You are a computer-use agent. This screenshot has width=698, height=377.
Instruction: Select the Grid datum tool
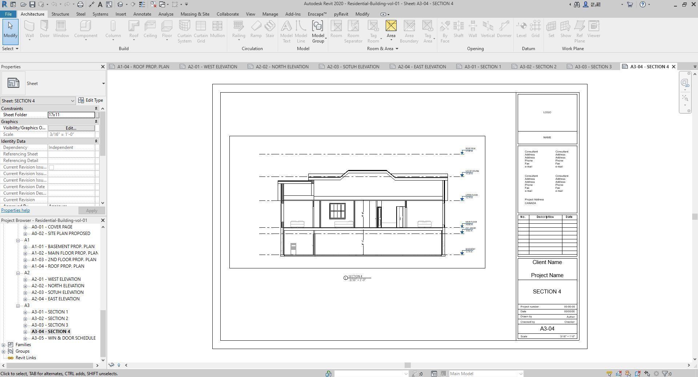pyautogui.click(x=535, y=29)
